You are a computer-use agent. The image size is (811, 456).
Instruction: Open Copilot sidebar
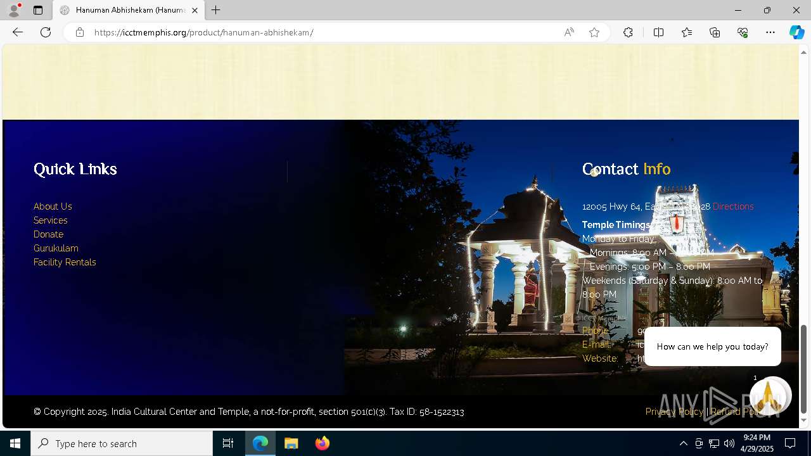796,32
